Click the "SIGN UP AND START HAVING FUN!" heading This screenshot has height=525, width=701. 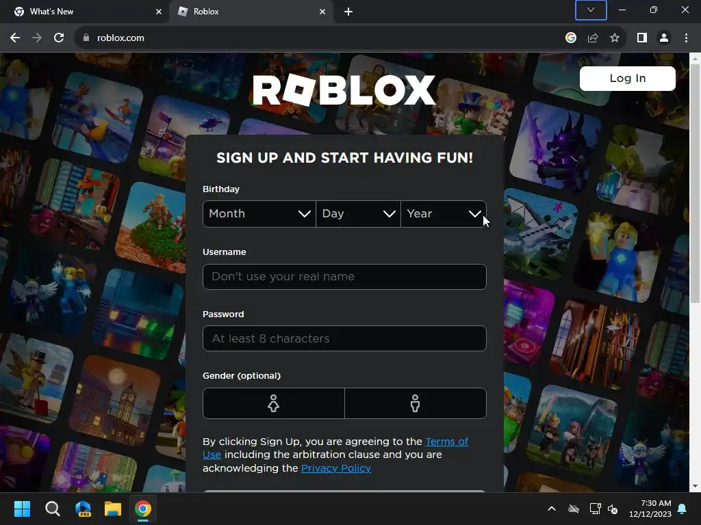(x=344, y=158)
